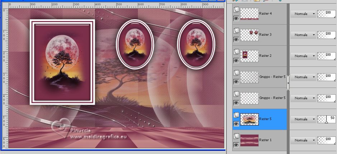337x154 pixels.
Task: Toggle the eye of the Gruppo - Raster 5 layer below Raster 2
Action: coord(236,82)
